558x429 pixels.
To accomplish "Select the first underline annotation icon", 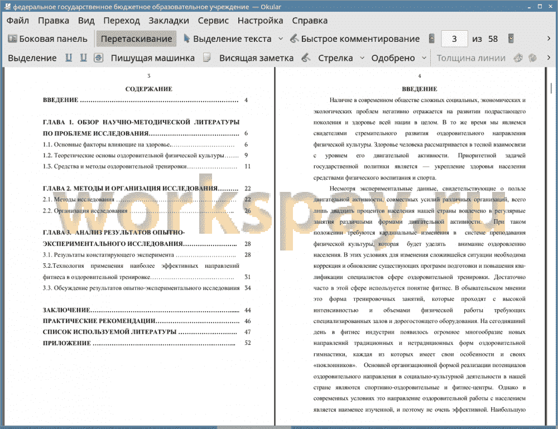I will (69, 57).
